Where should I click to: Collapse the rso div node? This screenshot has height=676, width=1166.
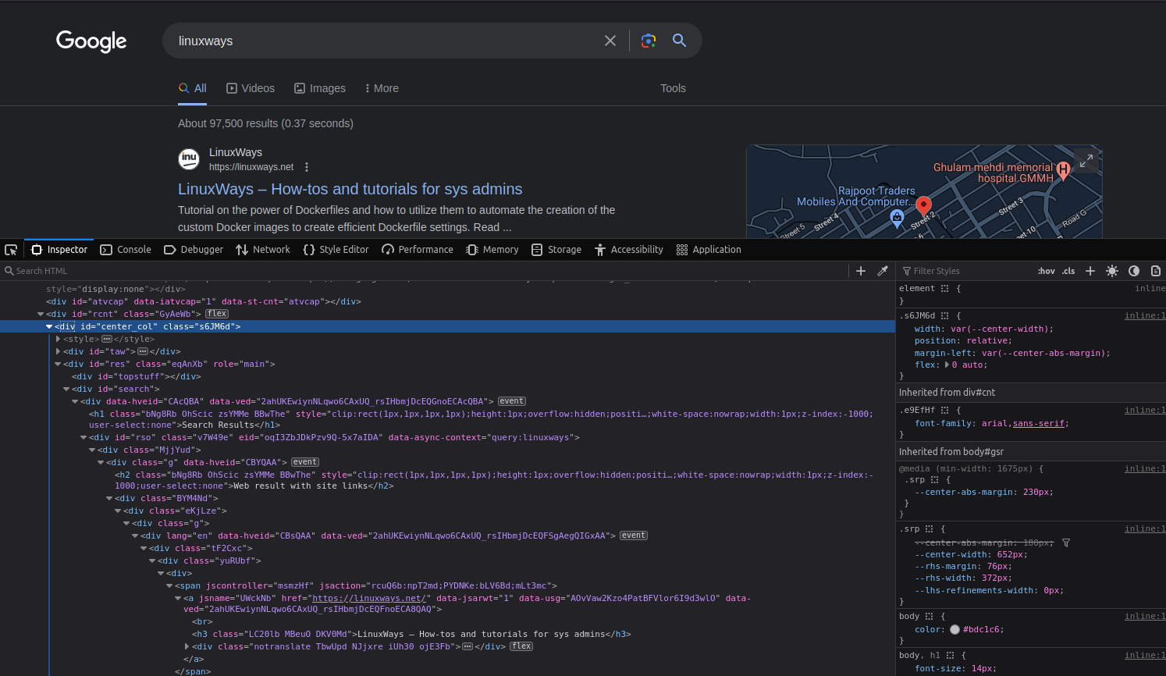84,437
